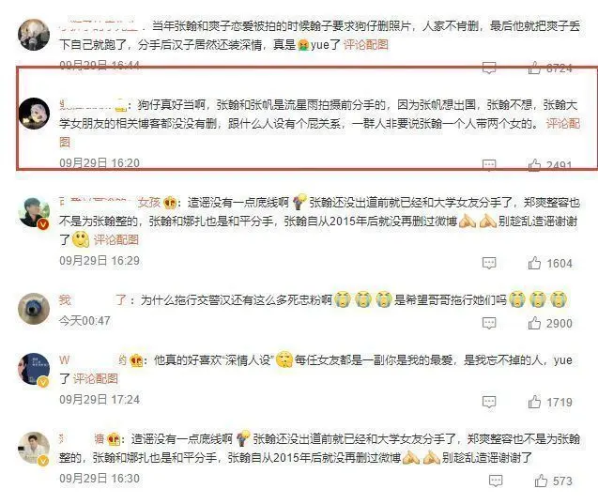Open avatar of the first commenter
This screenshot has height=504, width=598.
tap(34, 35)
